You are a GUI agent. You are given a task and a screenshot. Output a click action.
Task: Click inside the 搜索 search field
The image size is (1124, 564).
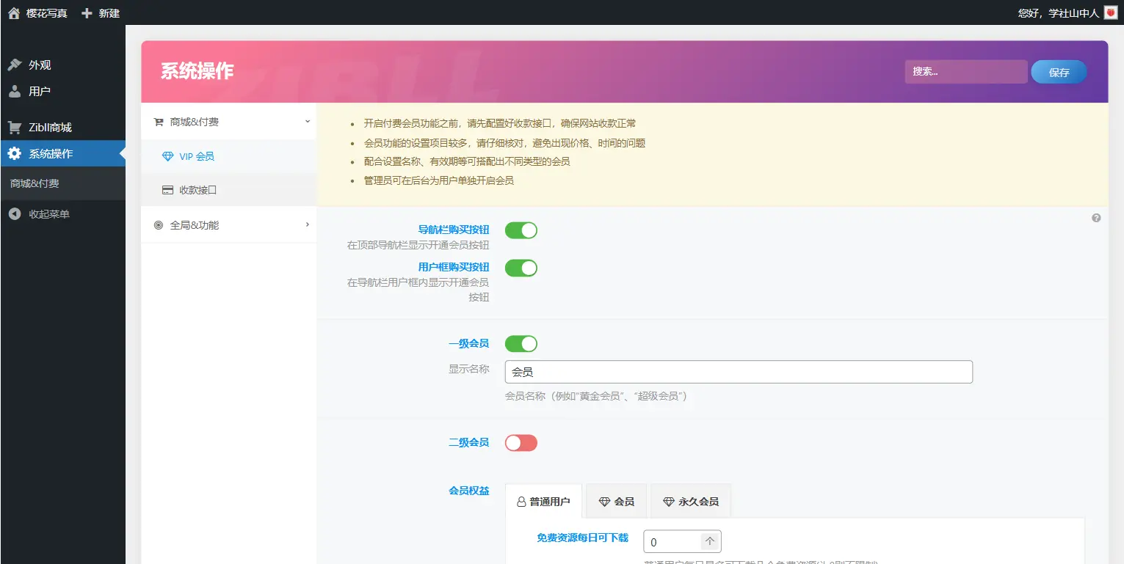(x=965, y=71)
